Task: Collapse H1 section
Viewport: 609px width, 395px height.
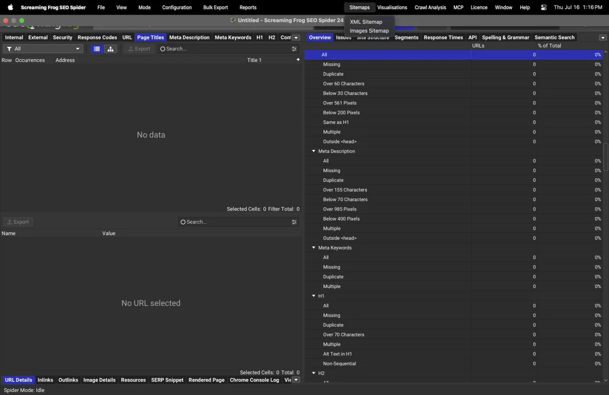Action: tap(313, 296)
